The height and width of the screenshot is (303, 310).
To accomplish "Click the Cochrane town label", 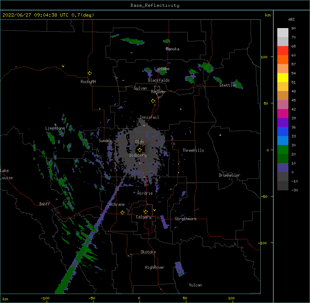I will coord(116,204).
